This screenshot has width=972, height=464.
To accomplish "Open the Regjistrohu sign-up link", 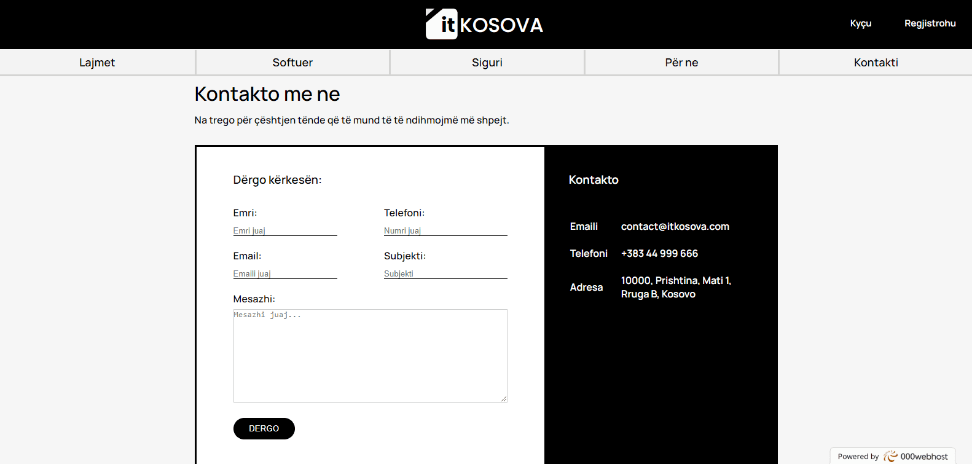I will [x=930, y=23].
